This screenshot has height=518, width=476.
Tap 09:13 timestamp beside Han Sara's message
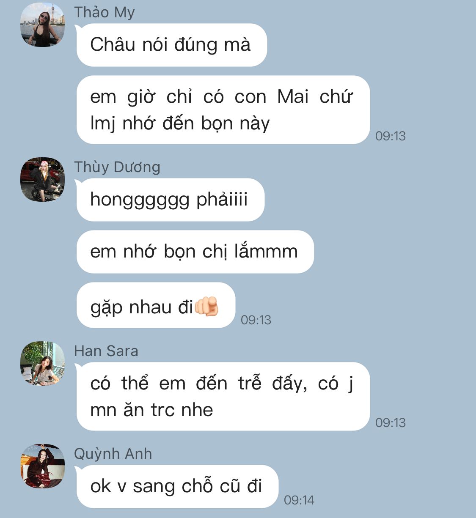pos(391,423)
